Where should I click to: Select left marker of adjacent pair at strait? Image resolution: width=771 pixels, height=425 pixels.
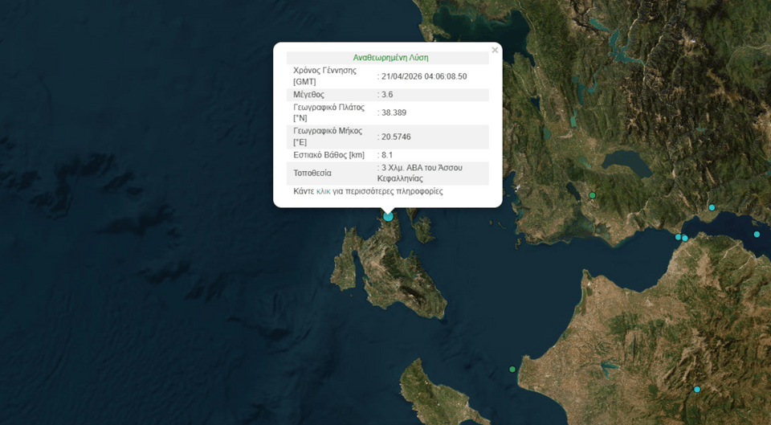pyautogui.click(x=678, y=236)
